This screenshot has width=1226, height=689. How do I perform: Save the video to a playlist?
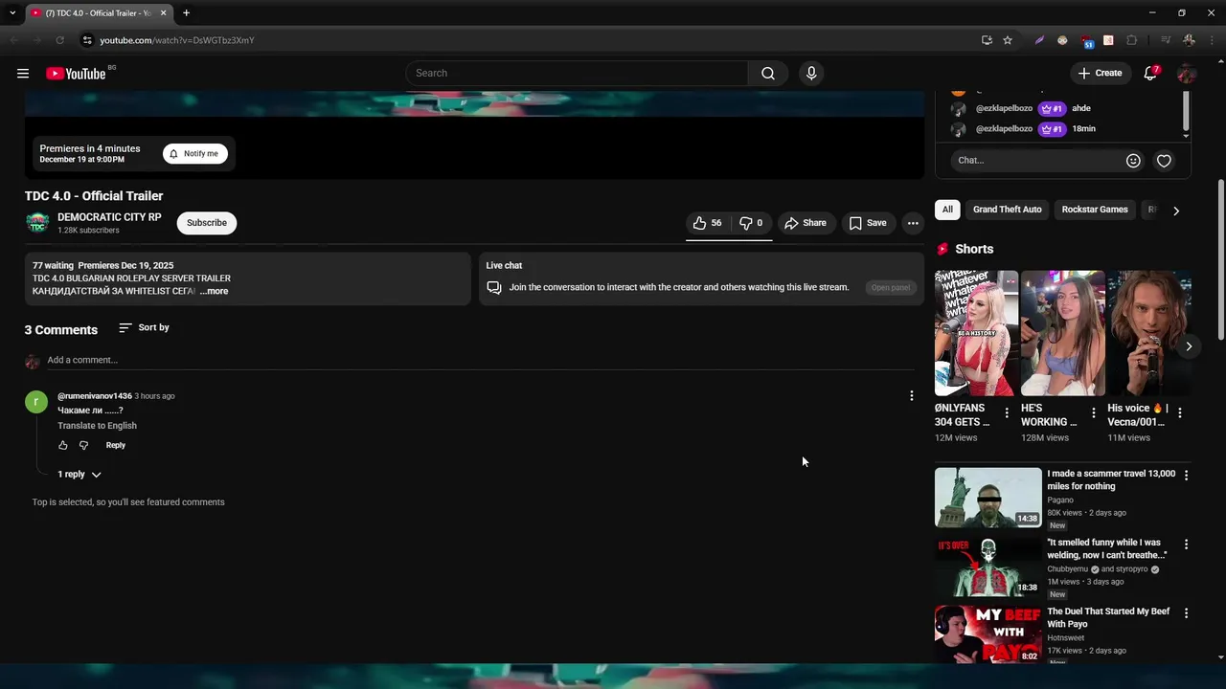868,223
